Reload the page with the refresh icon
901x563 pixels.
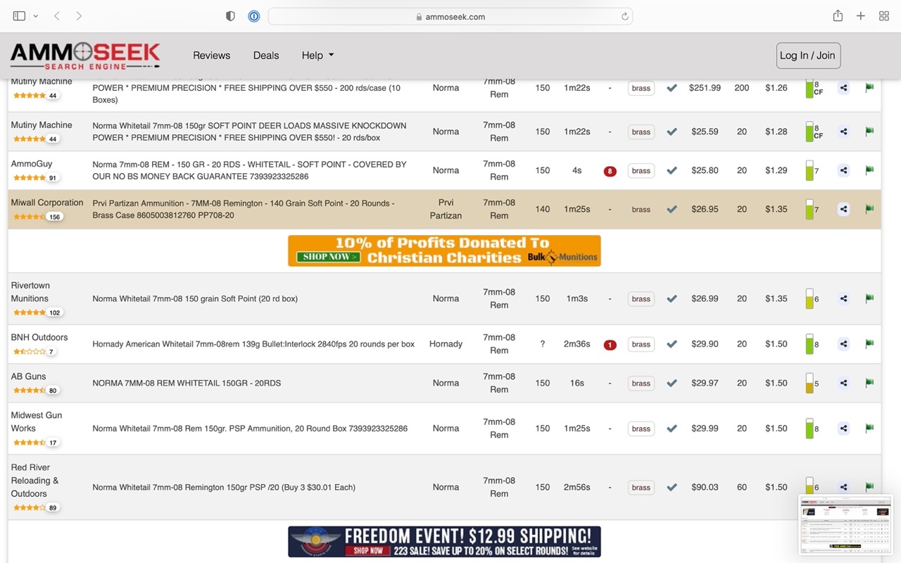pos(624,16)
